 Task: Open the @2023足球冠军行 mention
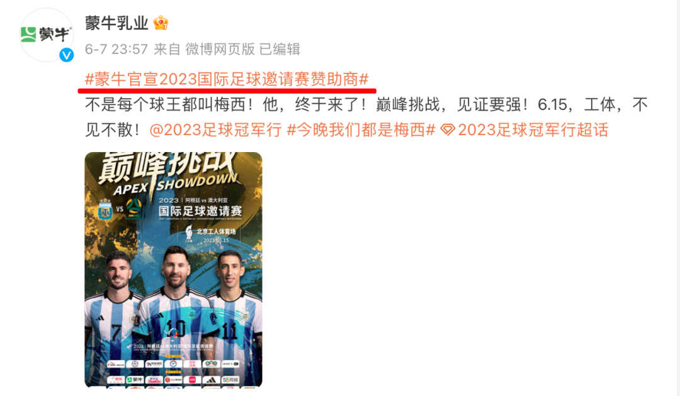pos(215,130)
